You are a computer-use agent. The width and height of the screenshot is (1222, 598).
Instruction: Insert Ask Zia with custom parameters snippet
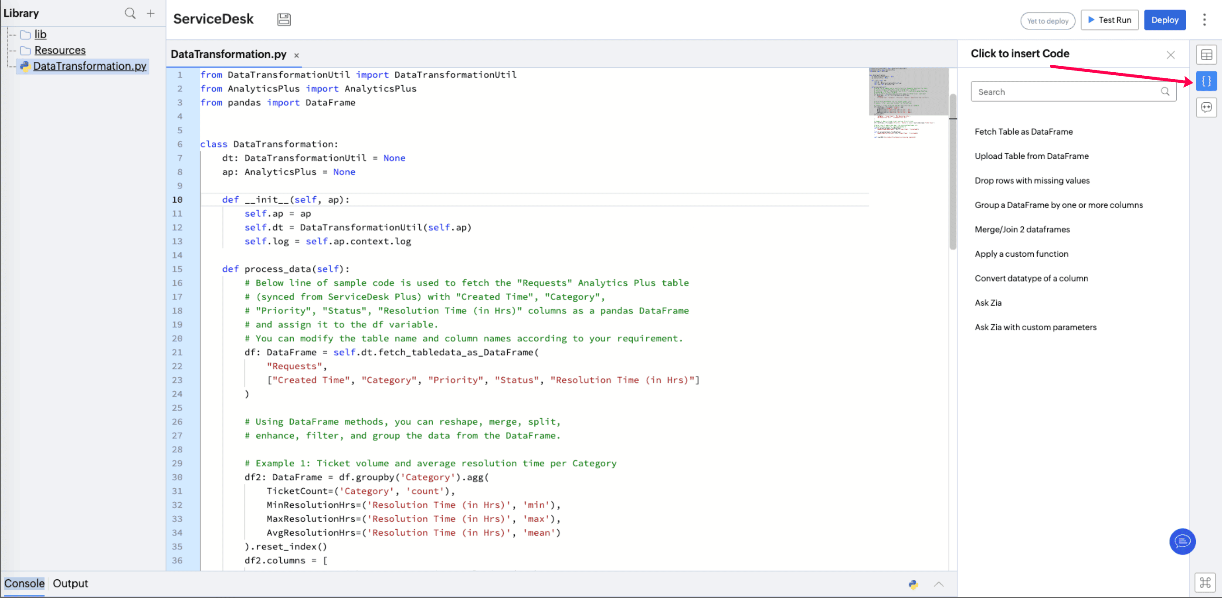[1035, 327]
